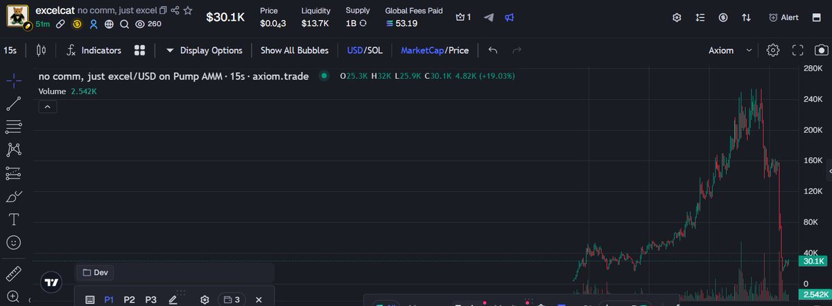Open the token website globe icon
832x306 pixels.
(109, 24)
